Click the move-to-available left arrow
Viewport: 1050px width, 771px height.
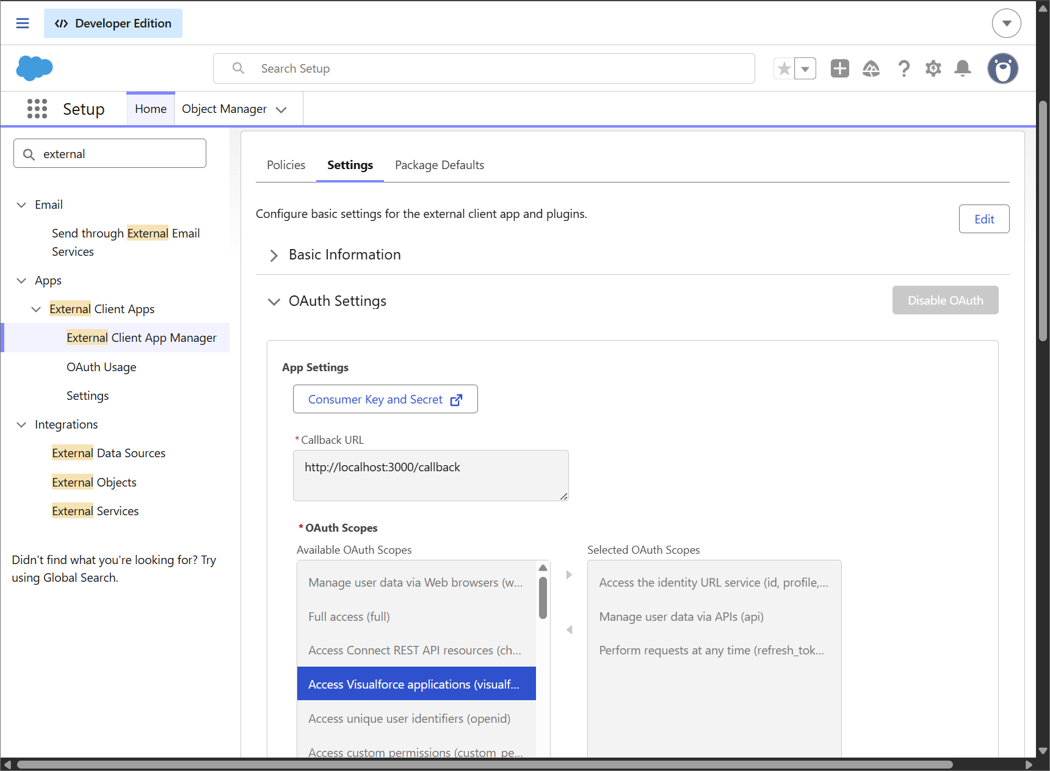pyautogui.click(x=569, y=629)
